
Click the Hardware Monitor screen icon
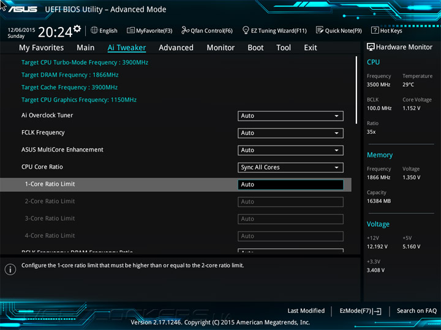[x=371, y=47]
